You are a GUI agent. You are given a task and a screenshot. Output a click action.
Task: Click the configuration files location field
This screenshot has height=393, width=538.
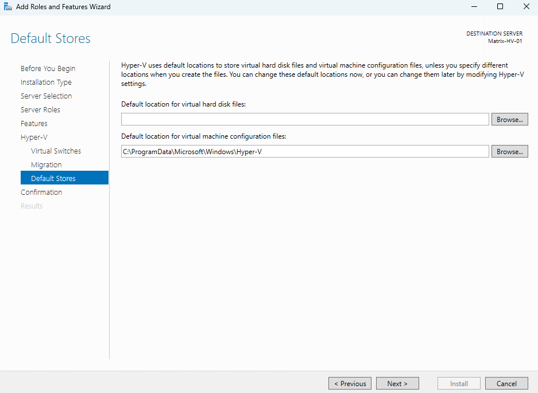pyautogui.click(x=305, y=151)
